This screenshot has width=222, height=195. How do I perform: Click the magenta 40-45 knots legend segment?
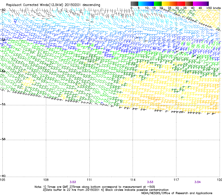[197, 4]
